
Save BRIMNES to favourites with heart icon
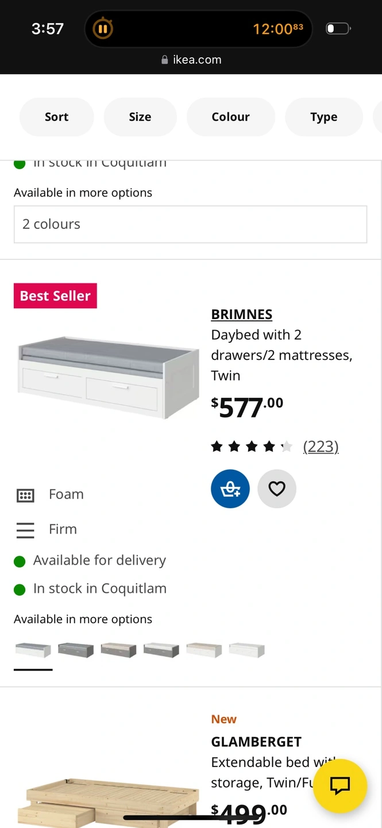pyautogui.click(x=277, y=489)
